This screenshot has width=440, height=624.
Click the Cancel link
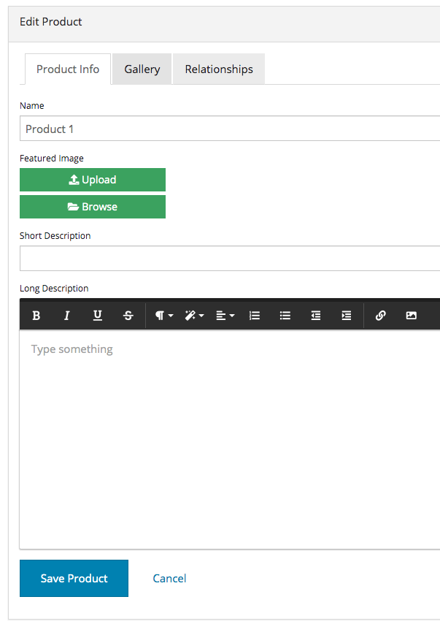coord(169,578)
